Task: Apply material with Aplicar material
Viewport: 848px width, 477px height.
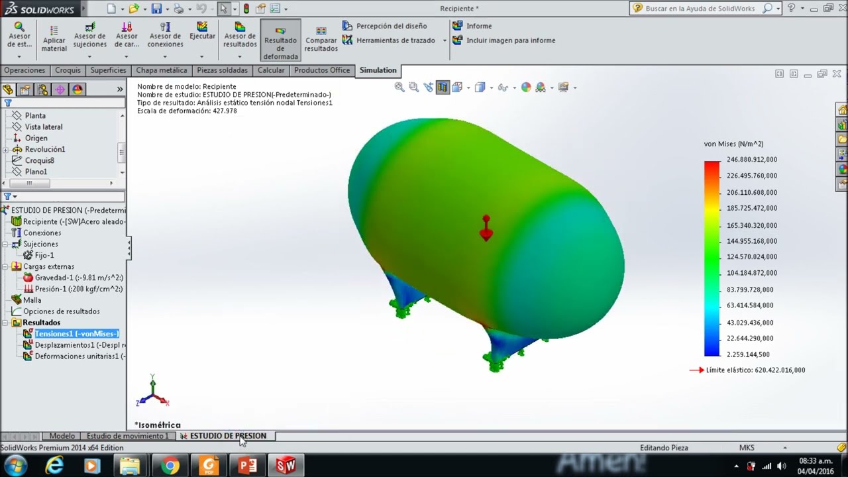Action: [x=54, y=39]
